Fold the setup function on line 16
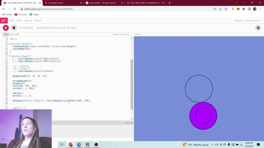Image resolution: width=264 pixels, height=148 pixels. (9, 44)
